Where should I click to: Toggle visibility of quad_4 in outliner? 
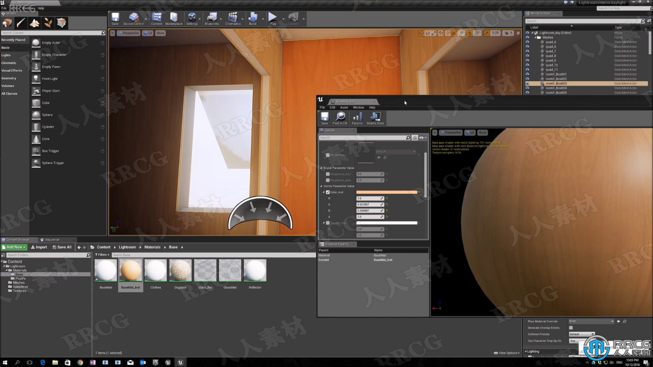528,42
